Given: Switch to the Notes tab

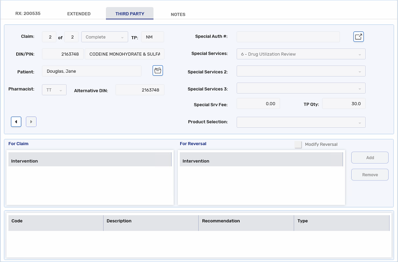Looking at the screenshot, I should point(178,14).
